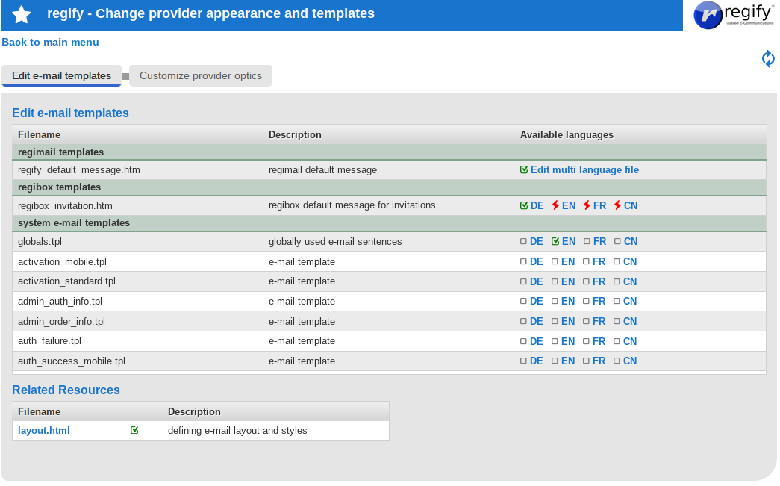
Task: Open layout.html resource link
Action: 44,430
